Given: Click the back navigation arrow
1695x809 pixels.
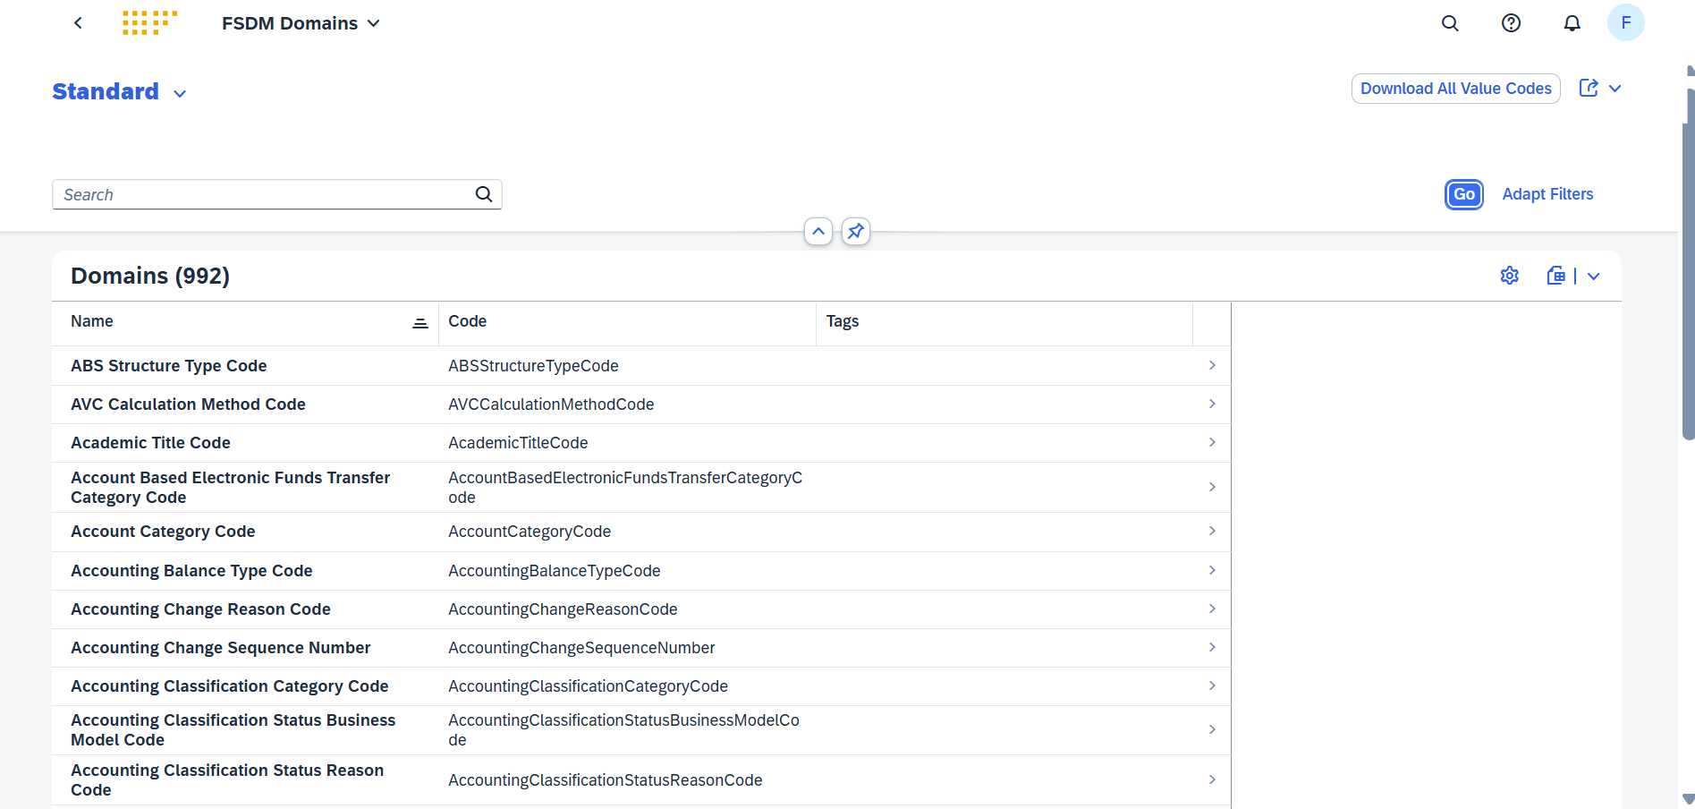Looking at the screenshot, I should pyautogui.click(x=78, y=23).
